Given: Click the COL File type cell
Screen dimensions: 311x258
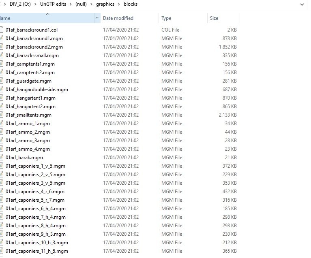Looking at the screenshot, I should point(170,30).
